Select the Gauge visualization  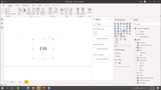click(x=121, y=31)
